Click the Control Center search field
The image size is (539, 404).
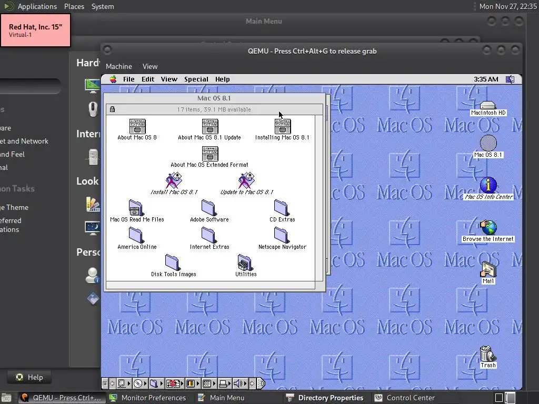pyautogui.click(x=30, y=86)
